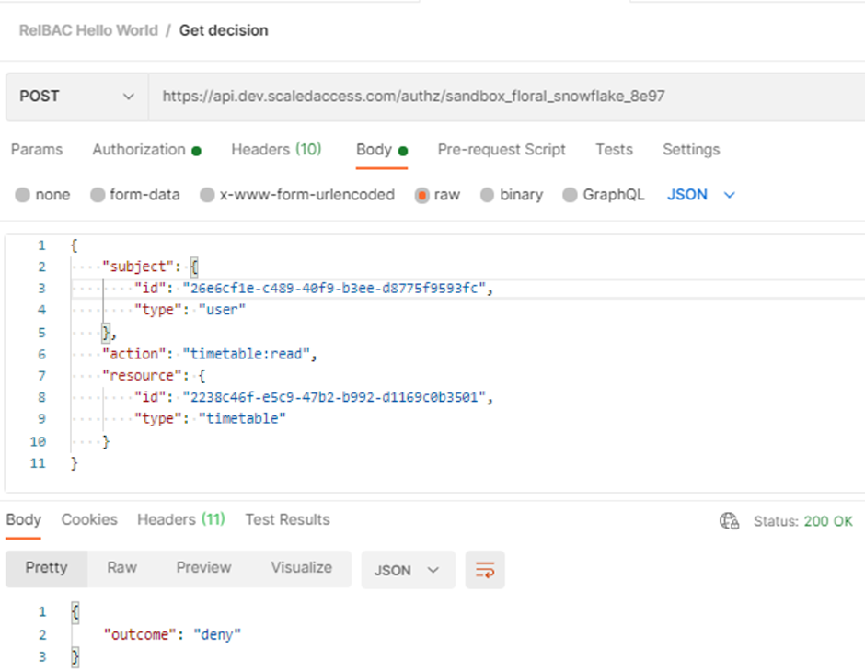Show response Cookies tab
The image size is (865, 671).
click(89, 519)
